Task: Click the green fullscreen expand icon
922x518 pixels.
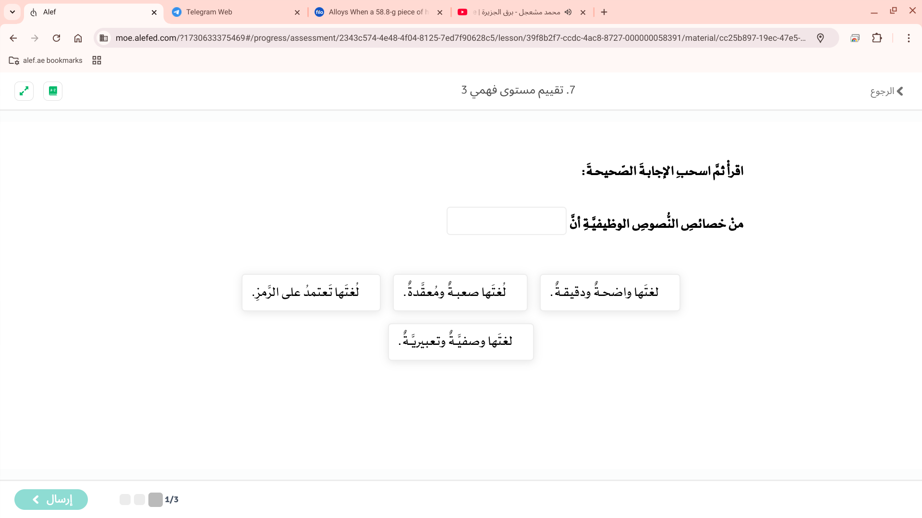Action: (24, 91)
